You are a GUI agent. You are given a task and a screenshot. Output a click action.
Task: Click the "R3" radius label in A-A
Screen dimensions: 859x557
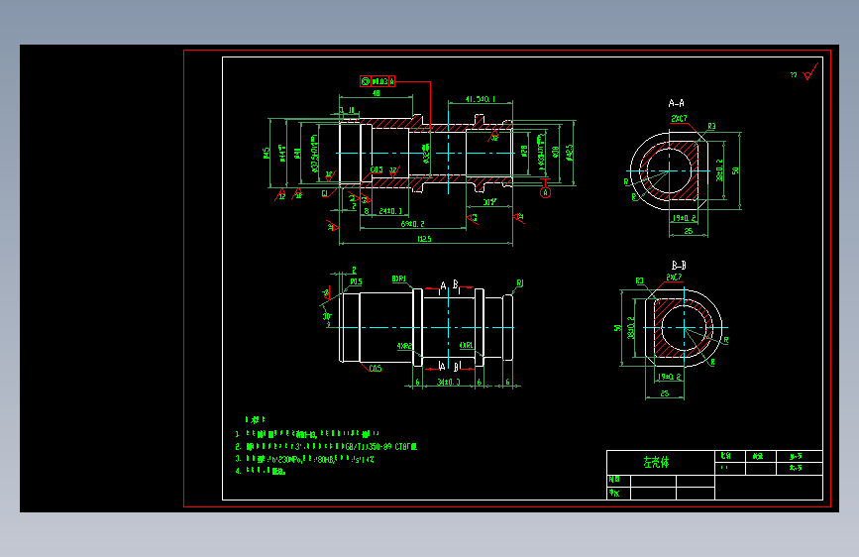pyautogui.click(x=711, y=126)
